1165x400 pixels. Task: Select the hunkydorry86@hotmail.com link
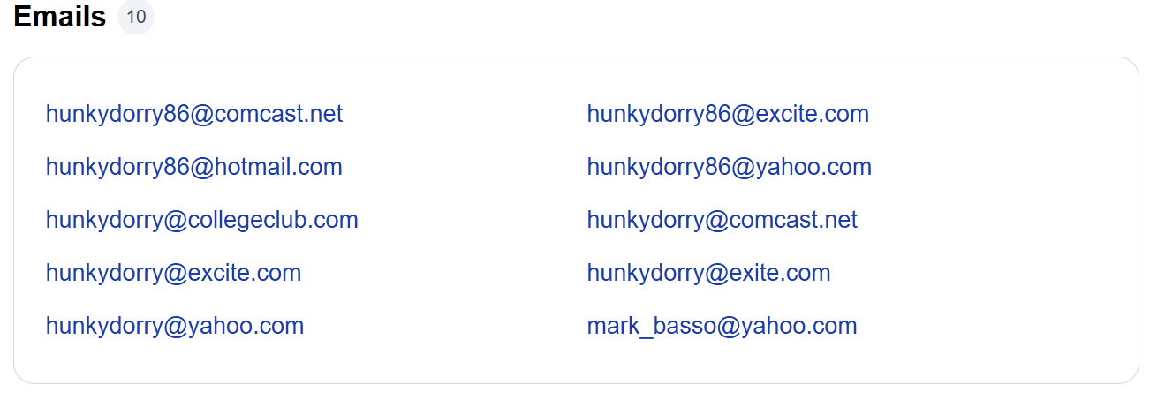tap(194, 167)
